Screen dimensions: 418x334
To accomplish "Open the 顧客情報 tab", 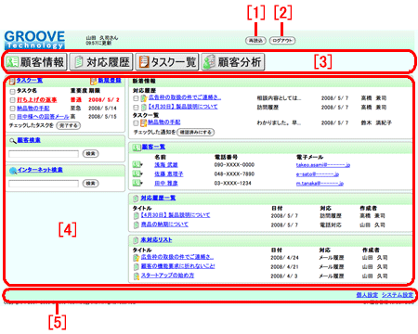I will pyautogui.click(x=36, y=62).
